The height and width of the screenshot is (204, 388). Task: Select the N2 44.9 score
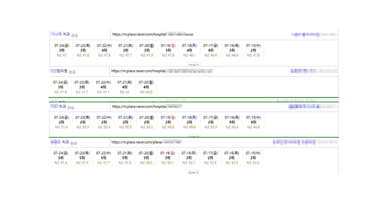pyautogui.click(x=253, y=127)
